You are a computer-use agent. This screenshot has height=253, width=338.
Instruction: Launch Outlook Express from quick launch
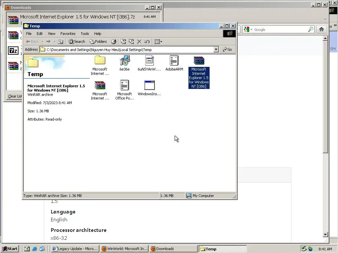coord(42,249)
